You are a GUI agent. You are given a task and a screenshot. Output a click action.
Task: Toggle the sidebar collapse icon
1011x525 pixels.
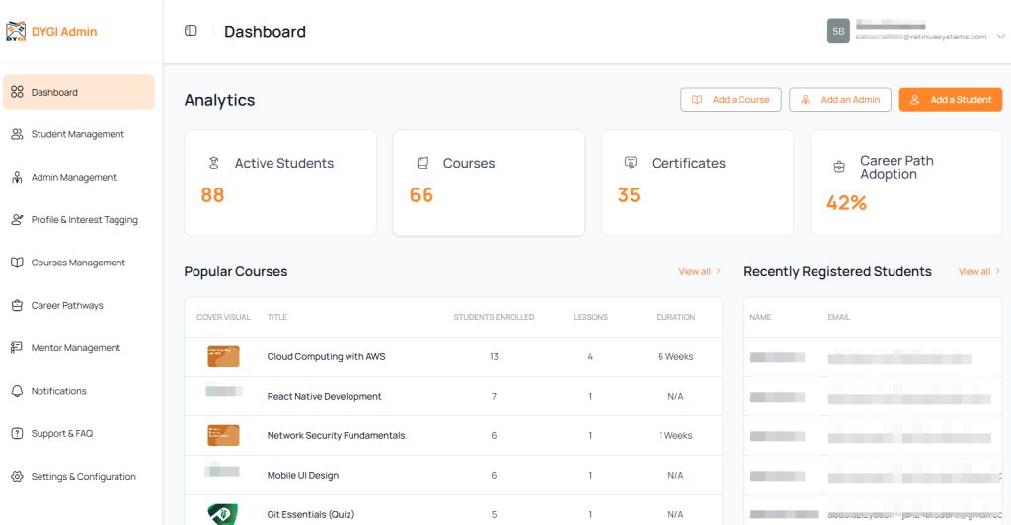(191, 31)
